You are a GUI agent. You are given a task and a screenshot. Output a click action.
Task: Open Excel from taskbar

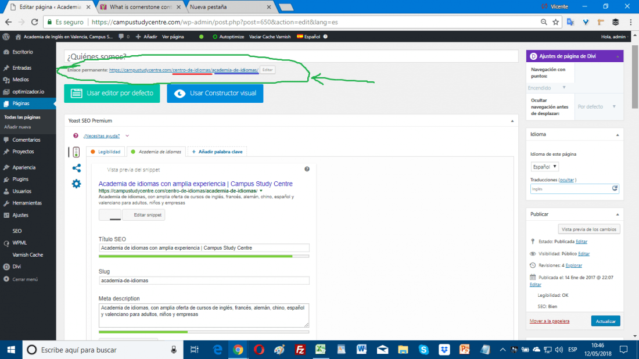point(320,350)
